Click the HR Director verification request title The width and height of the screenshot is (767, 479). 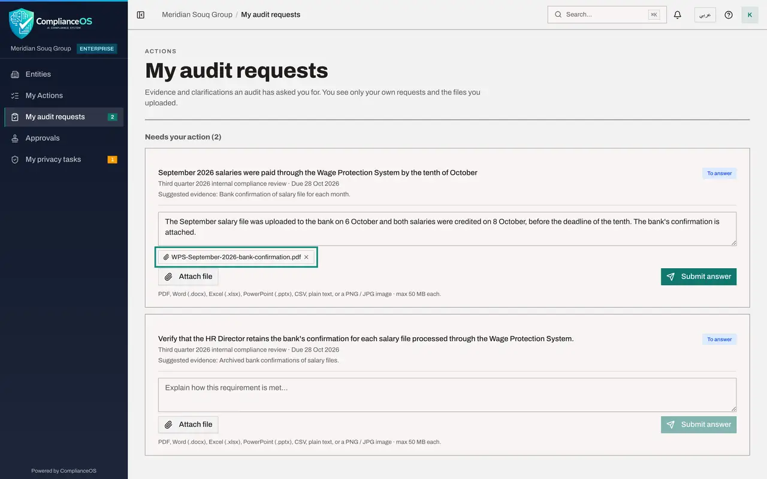(366, 339)
